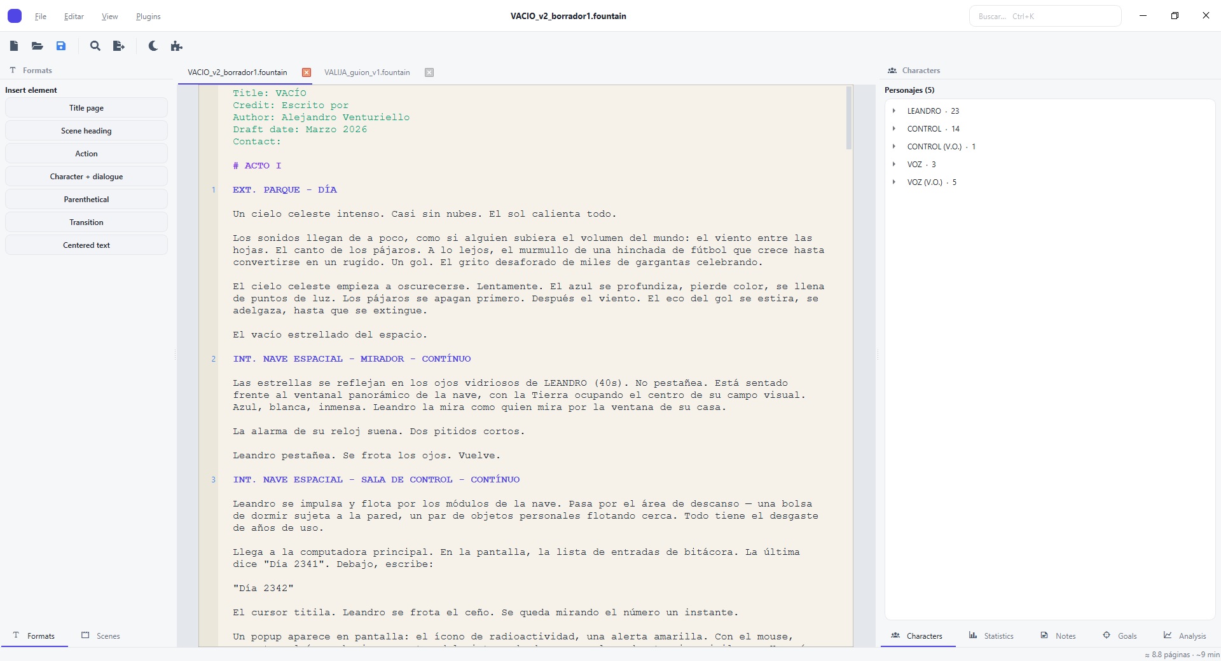Switch to the Scenes bottom tab
This screenshot has height=661, width=1221.
[x=100, y=636]
